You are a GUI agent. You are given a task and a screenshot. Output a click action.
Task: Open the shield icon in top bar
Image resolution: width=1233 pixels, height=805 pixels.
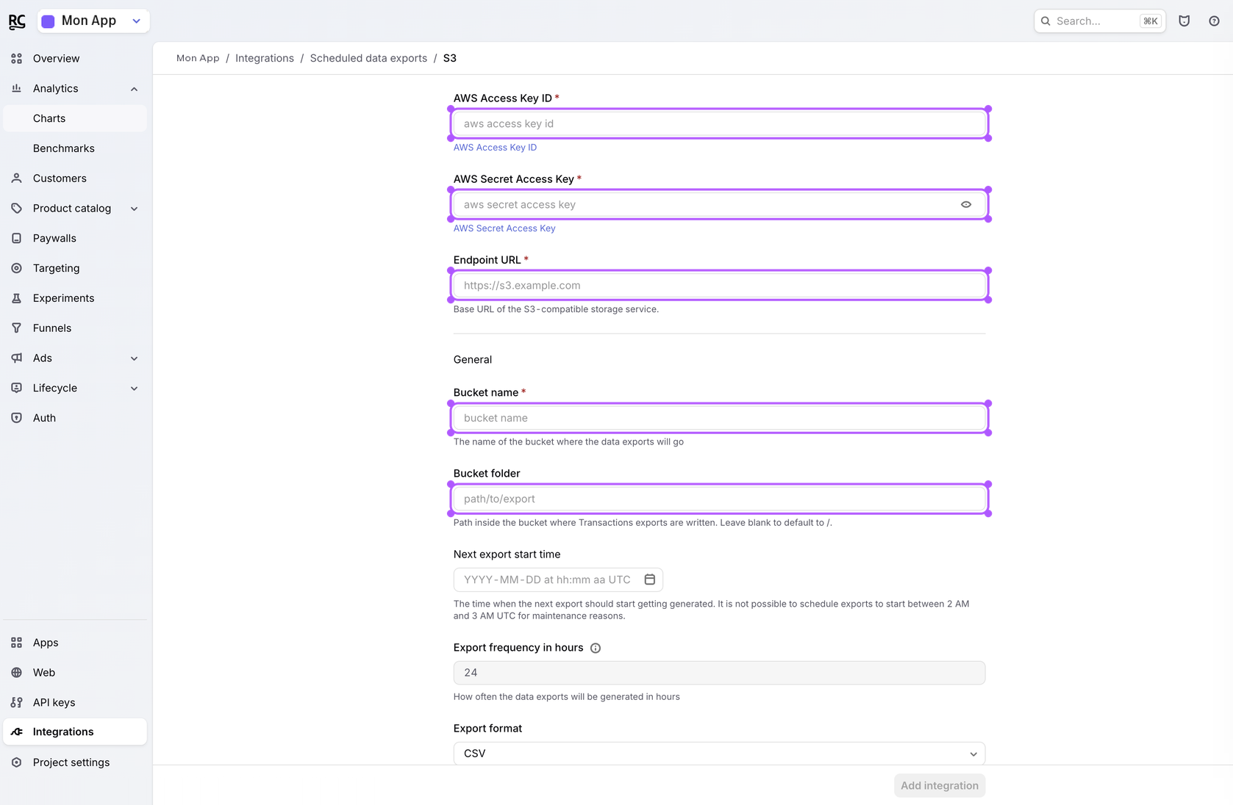[1184, 21]
